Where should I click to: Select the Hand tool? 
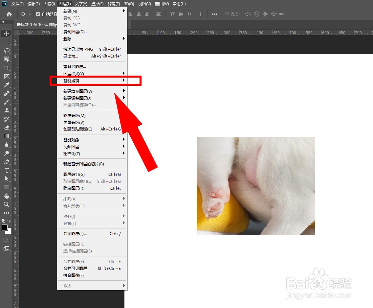7,196
